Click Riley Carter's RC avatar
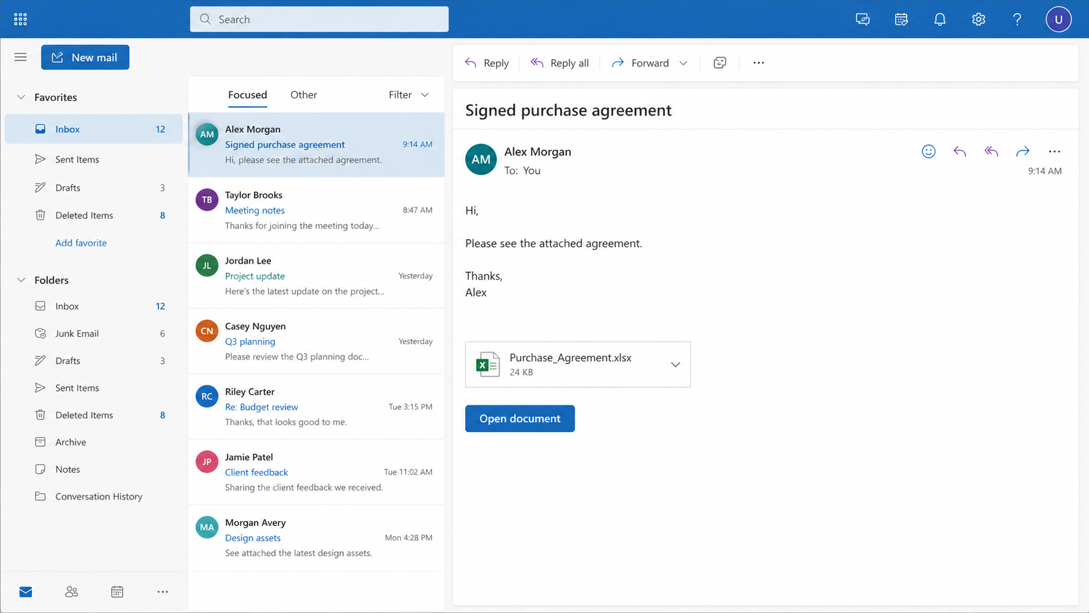1089x613 pixels. click(x=207, y=396)
